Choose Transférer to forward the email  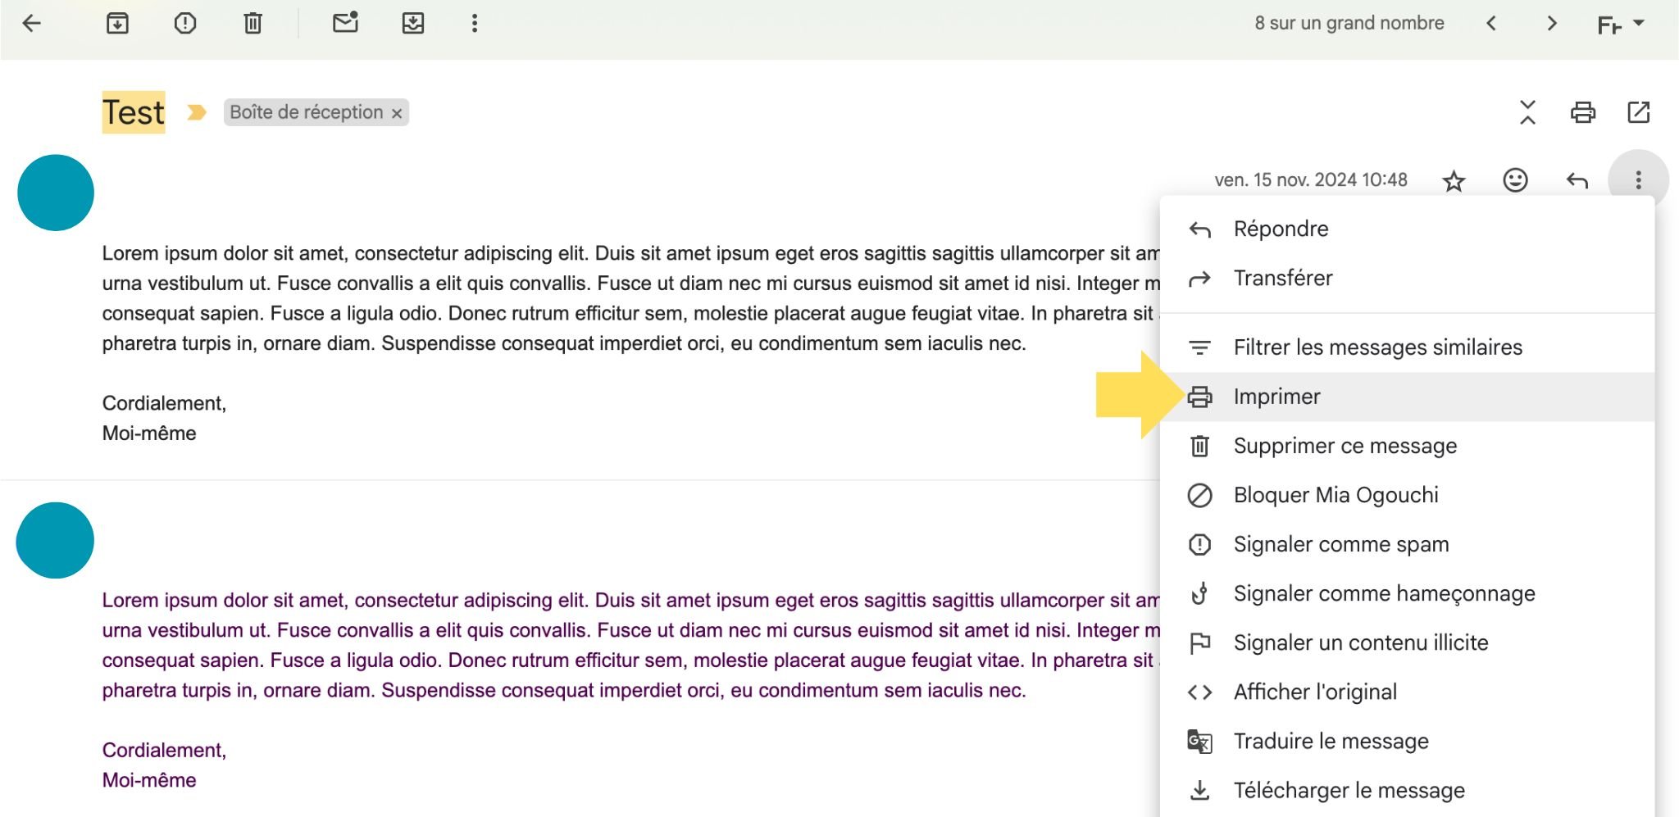[x=1283, y=278]
